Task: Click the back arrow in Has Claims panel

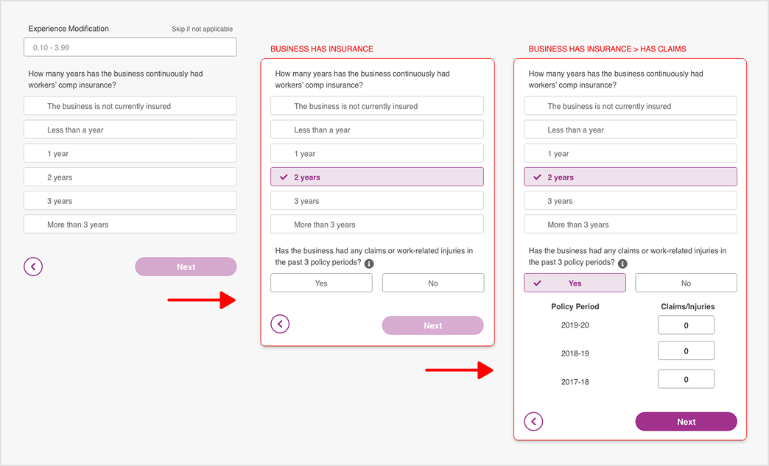Action: [x=533, y=421]
